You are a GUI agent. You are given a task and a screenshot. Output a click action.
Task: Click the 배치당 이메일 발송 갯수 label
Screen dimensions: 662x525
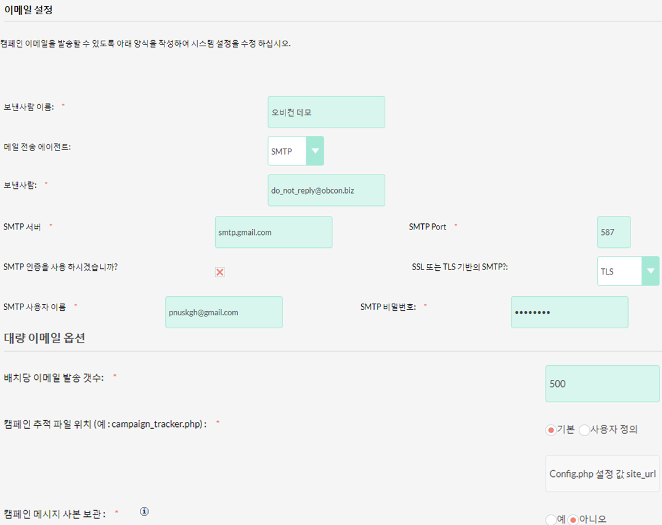click(x=54, y=378)
